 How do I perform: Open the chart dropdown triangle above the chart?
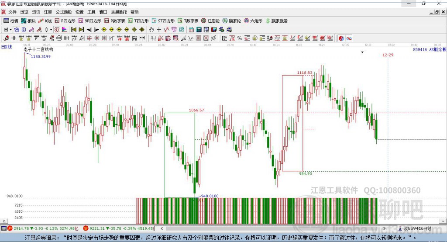[x=362, y=52]
